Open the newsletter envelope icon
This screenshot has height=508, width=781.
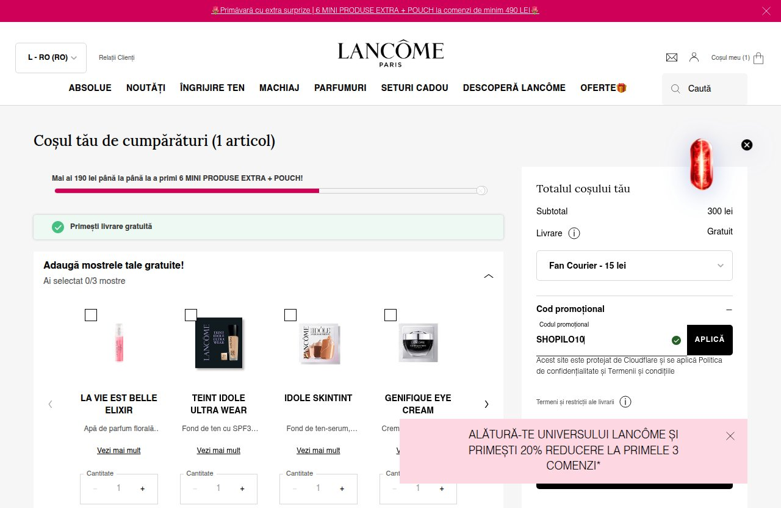[x=672, y=57]
